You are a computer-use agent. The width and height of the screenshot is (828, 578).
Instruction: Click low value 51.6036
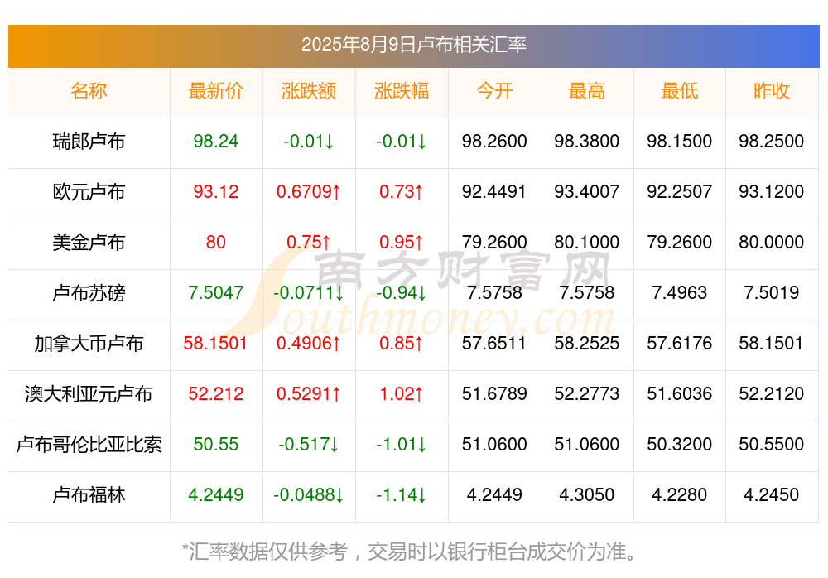click(x=680, y=393)
